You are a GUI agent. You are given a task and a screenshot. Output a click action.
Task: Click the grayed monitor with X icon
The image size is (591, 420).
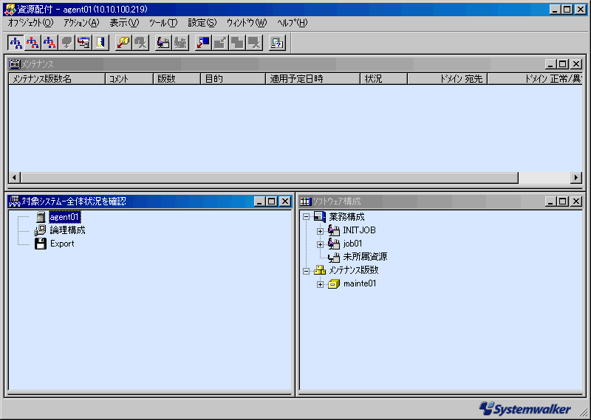[x=254, y=43]
